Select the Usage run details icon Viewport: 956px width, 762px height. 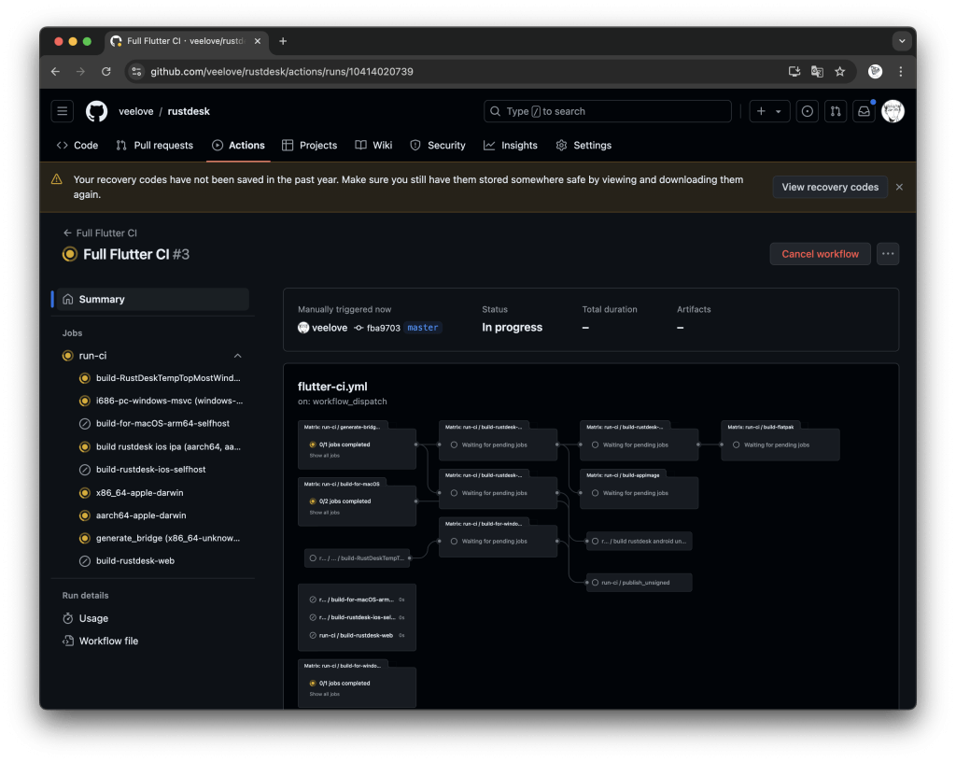(69, 618)
